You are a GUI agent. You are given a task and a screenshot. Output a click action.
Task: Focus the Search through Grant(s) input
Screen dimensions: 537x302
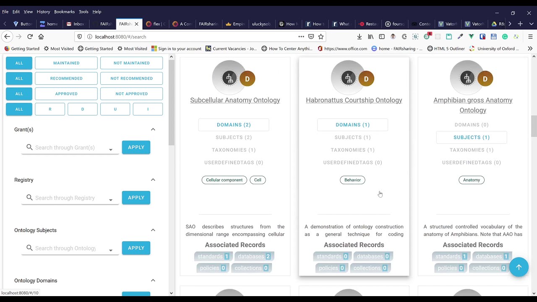70,148
